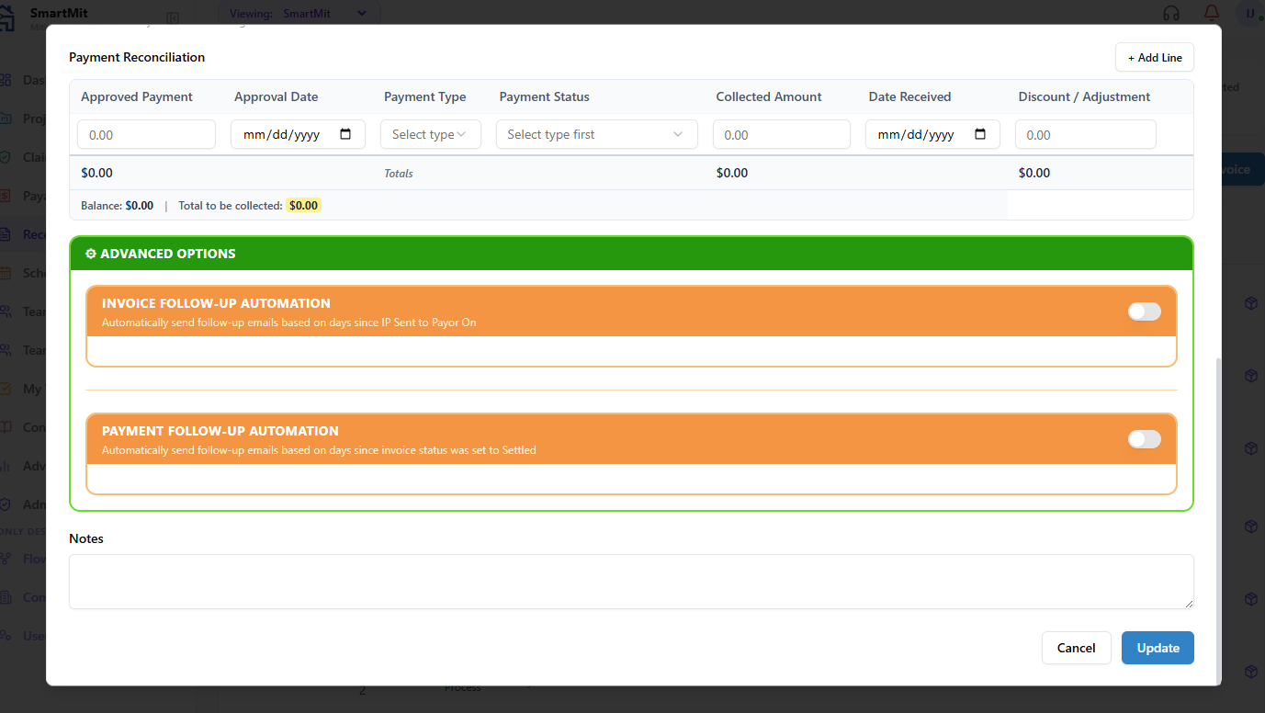Click the Collected Amount field

pyautogui.click(x=782, y=134)
